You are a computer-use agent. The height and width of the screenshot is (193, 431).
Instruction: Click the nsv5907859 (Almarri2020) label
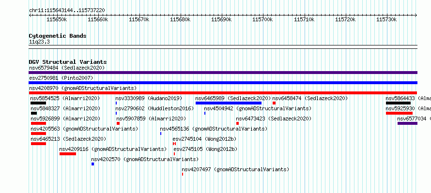(x=151, y=119)
